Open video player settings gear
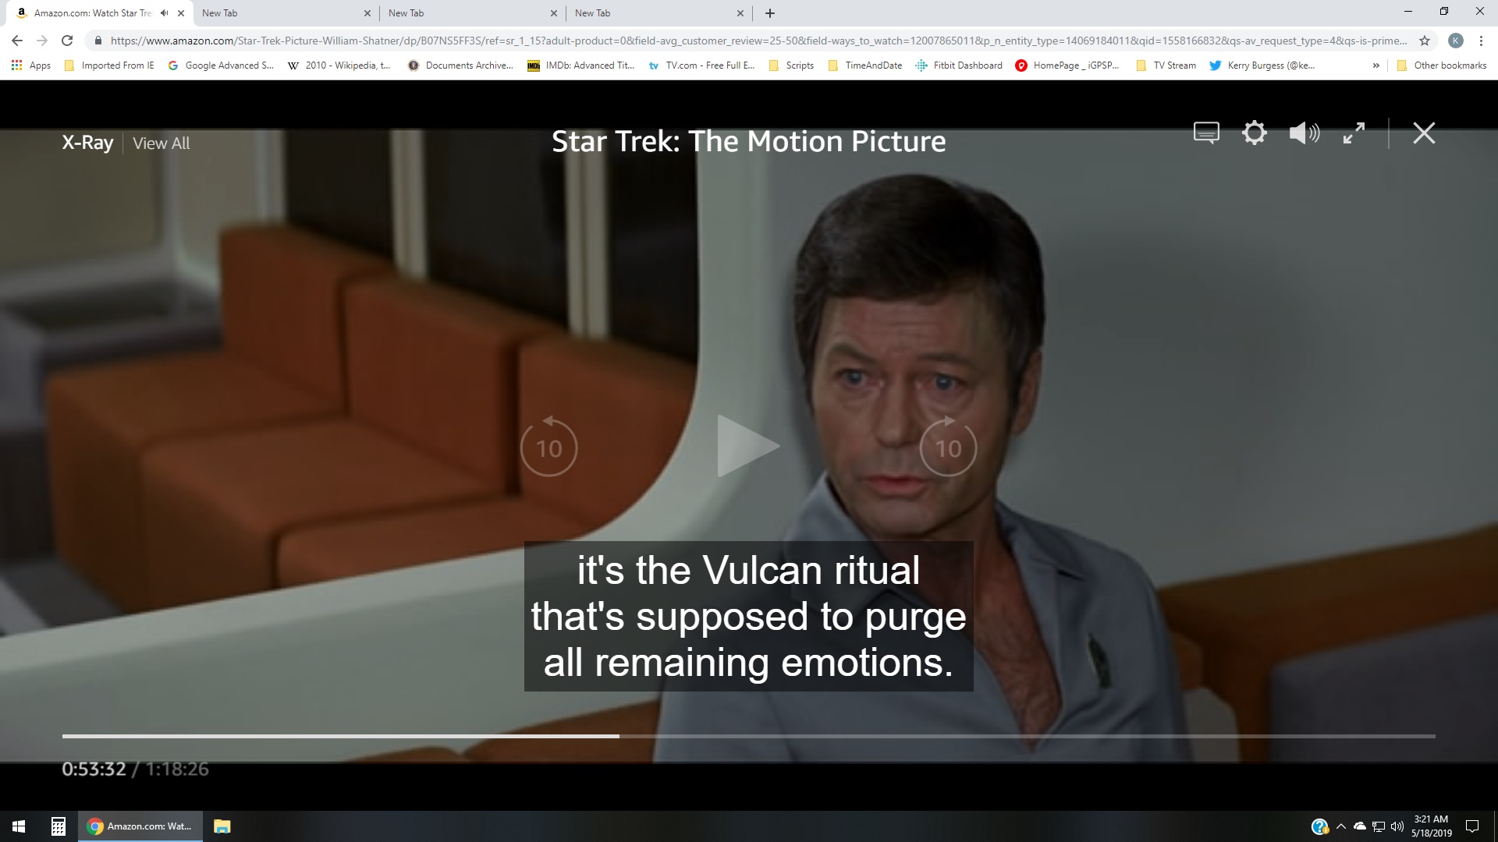The image size is (1498, 842). [x=1255, y=133]
